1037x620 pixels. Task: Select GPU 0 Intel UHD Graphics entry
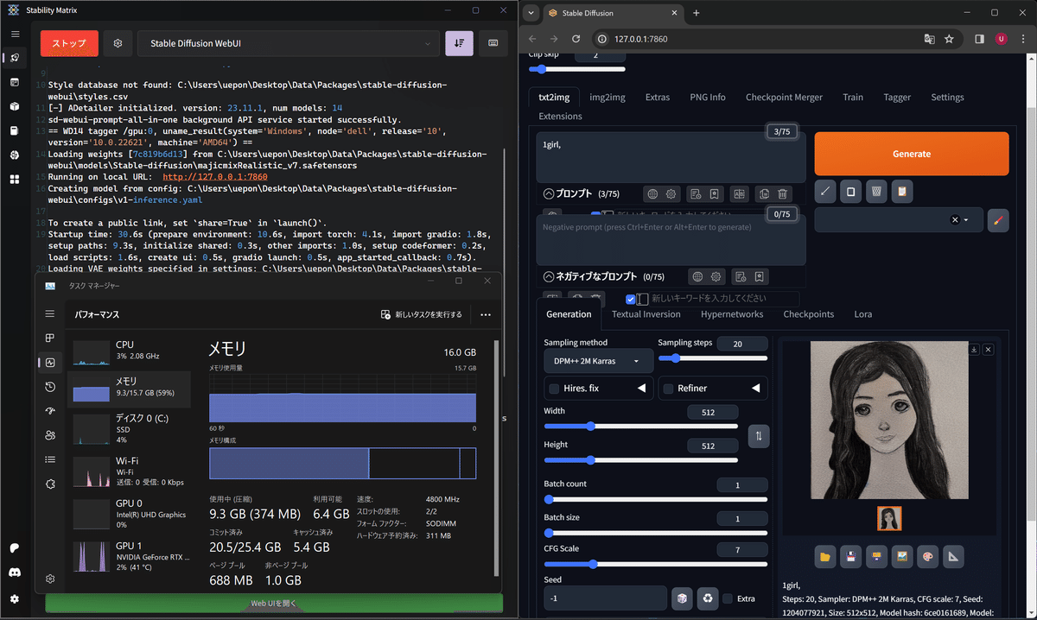(130, 513)
